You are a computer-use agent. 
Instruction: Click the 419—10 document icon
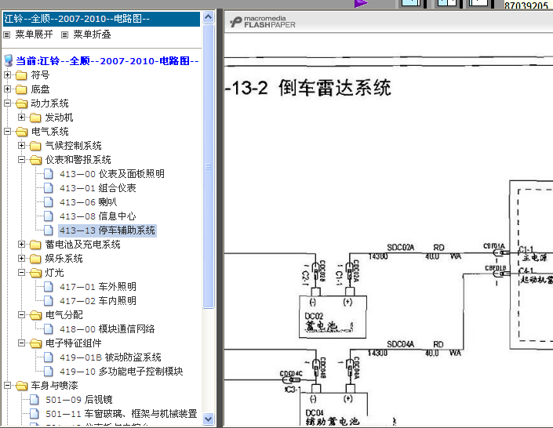[x=49, y=372]
